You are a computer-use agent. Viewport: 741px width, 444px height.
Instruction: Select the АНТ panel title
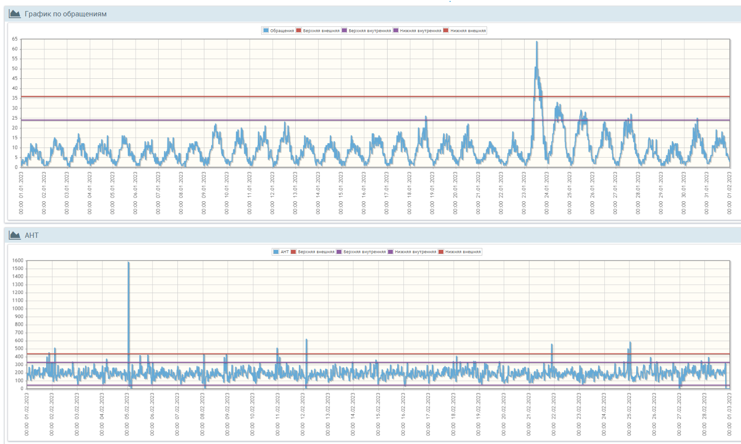pyautogui.click(x=32, y=235)
